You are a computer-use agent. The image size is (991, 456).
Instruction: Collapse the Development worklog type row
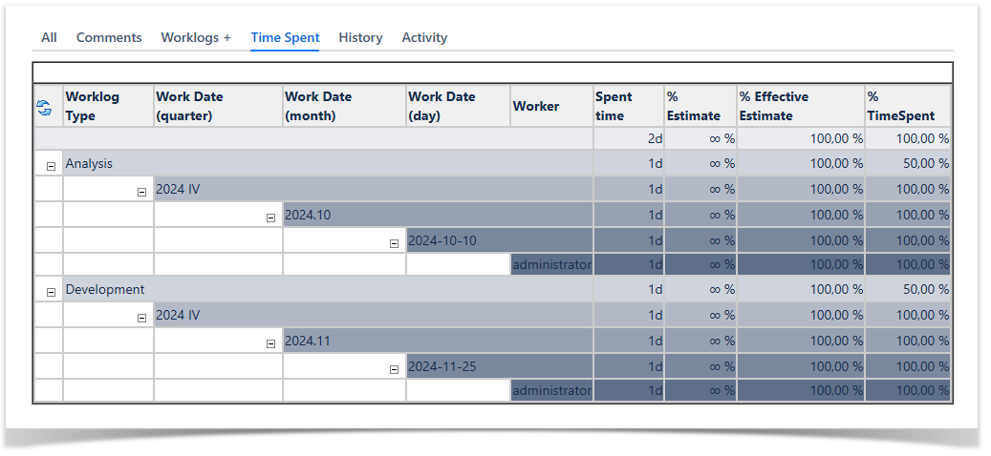(51, 292)
